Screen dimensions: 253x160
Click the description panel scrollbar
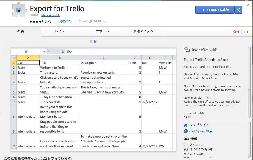tap(249, 82)
